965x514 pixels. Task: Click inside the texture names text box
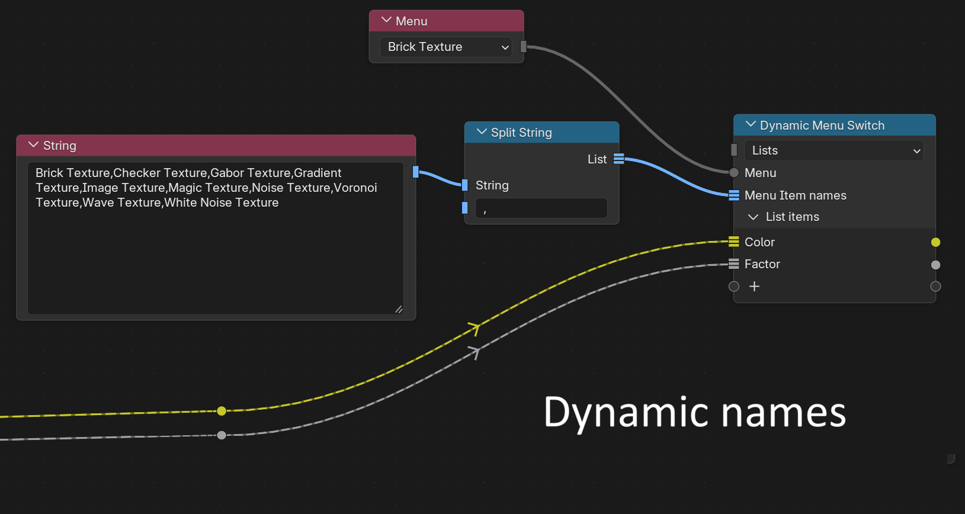click(216, 238)
